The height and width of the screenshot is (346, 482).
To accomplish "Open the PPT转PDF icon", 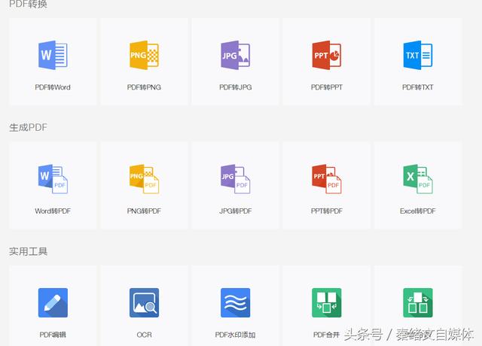I will tap(327, 179).
